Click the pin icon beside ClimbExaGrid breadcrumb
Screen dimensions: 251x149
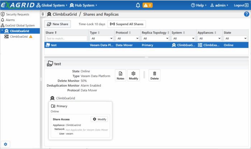pos(43,14)
